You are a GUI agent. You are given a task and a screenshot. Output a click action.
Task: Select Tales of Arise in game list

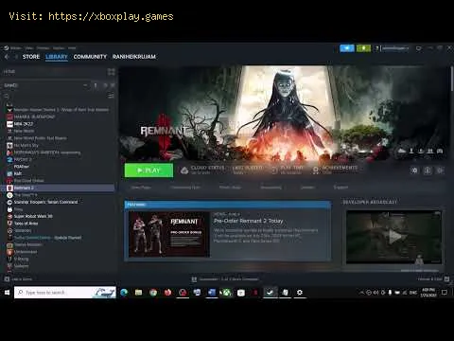tap(26, 224)
